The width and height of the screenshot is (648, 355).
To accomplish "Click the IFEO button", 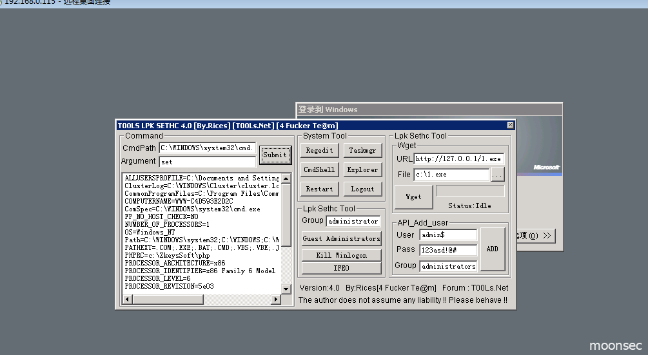I will tap(341, 268).
